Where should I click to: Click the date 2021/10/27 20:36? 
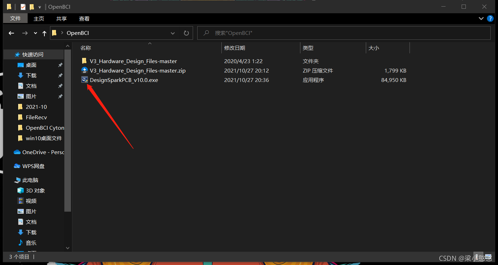247,80
